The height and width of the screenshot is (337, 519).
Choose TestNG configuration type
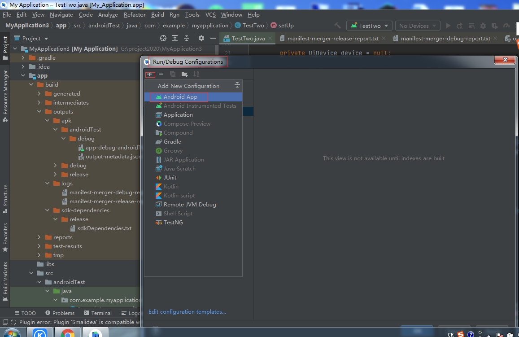[x=193, y=222]
